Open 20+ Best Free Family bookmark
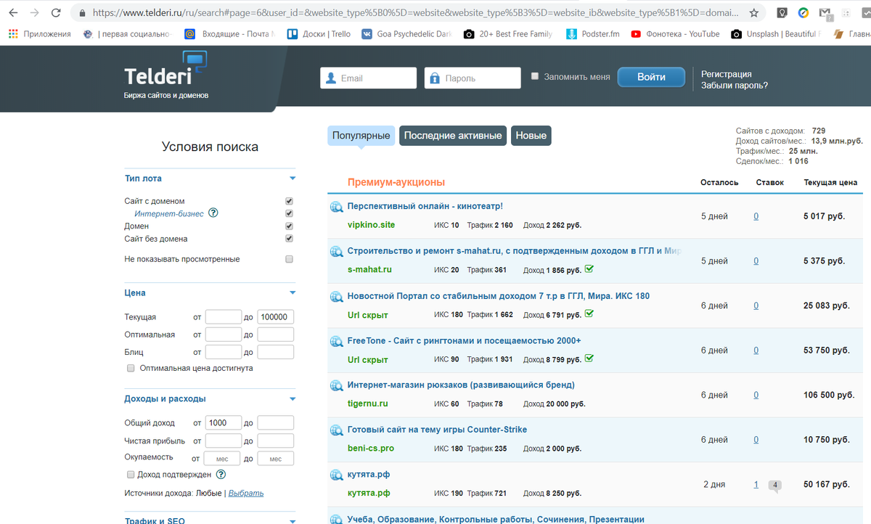Image resolution: width=871 pixels, height=524 pixels. 508,34
